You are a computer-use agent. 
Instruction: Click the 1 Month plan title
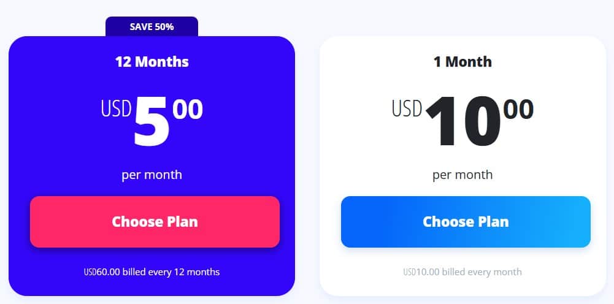pos(463,62)
